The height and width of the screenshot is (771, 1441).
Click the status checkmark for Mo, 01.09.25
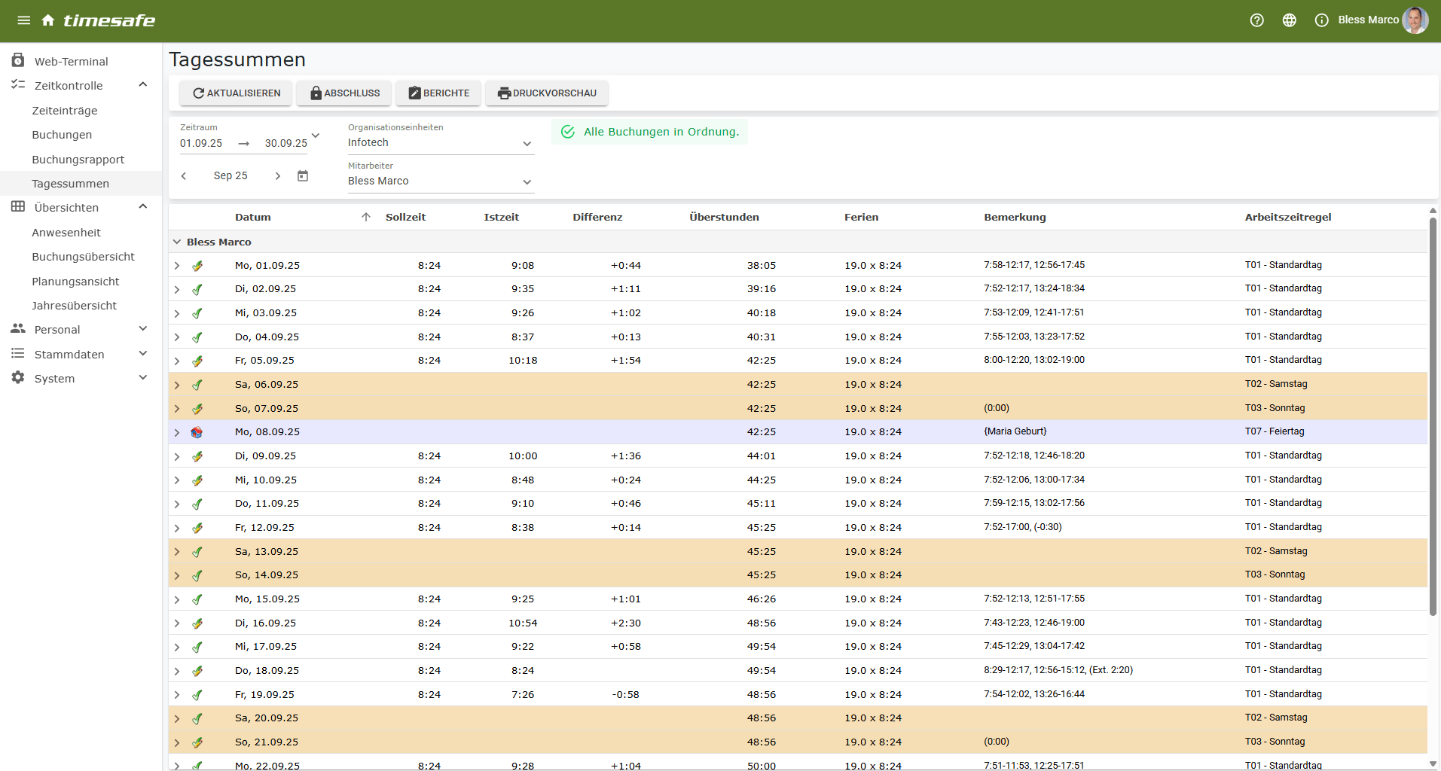(x=197, y=266)
